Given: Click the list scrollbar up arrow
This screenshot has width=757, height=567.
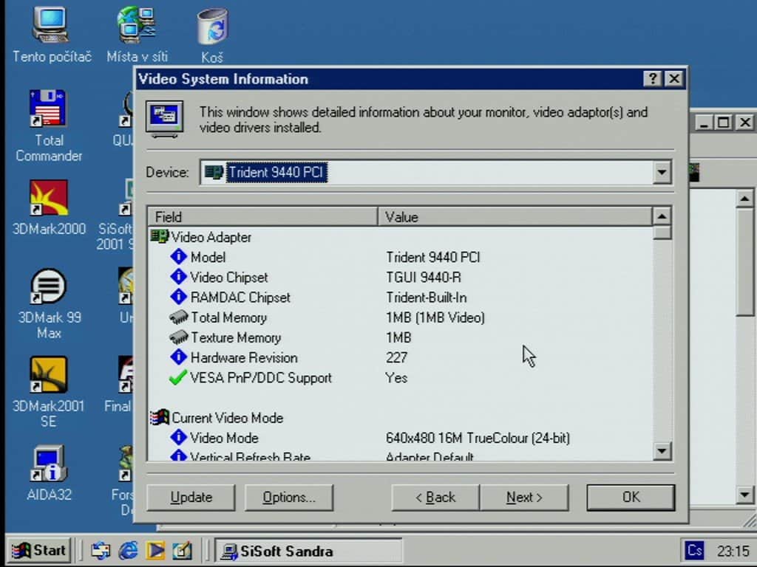Looking at the screenshot, I should click(662, 216).
